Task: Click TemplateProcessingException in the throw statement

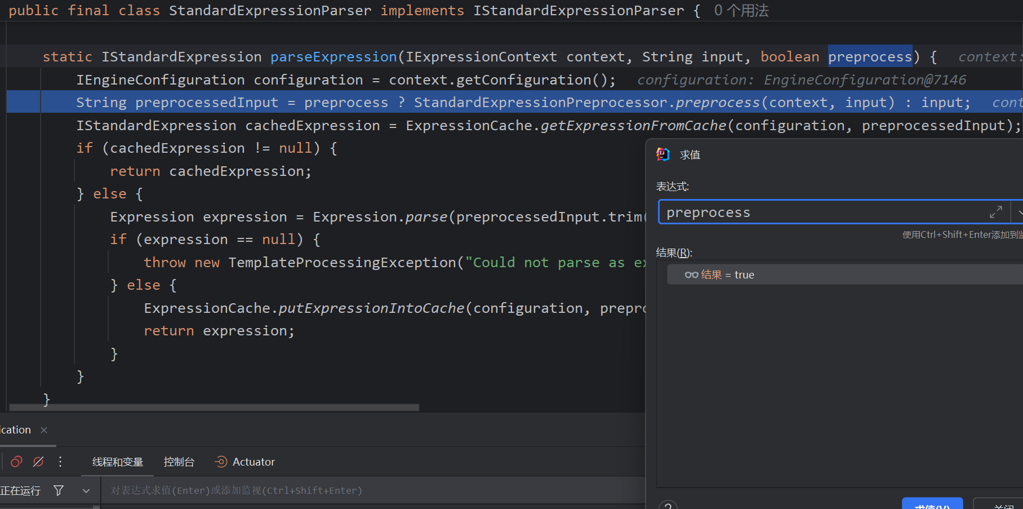Action: click(x=342, y=263)
